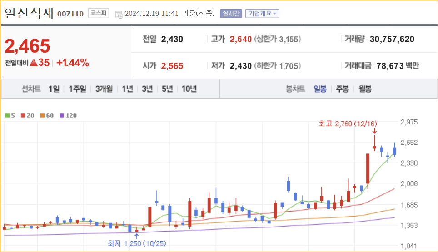Click the current price 2,465

coord(27,46)
